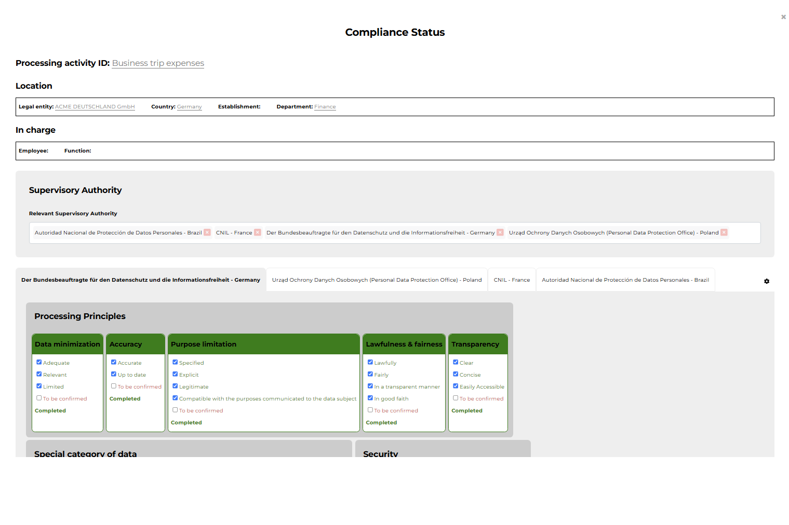This screenshot has width=789, height=525.
Task: Close the Compliance Status dialog
Action: tap(783, 17)
